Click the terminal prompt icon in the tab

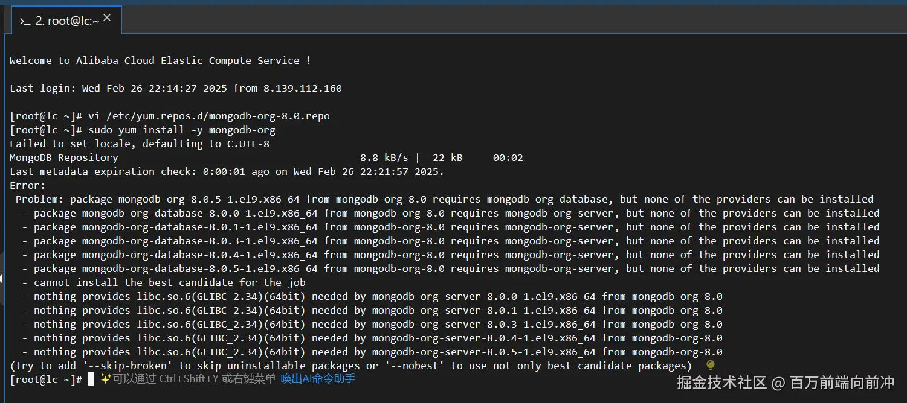25,21
